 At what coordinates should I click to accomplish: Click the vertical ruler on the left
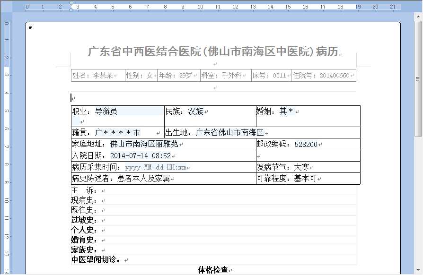(x=7, y=147)
